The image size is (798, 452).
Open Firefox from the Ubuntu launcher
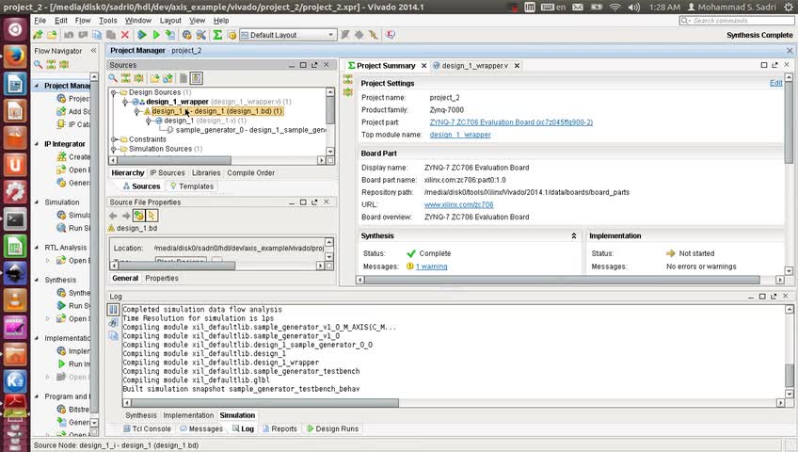[x=15, y=56]
